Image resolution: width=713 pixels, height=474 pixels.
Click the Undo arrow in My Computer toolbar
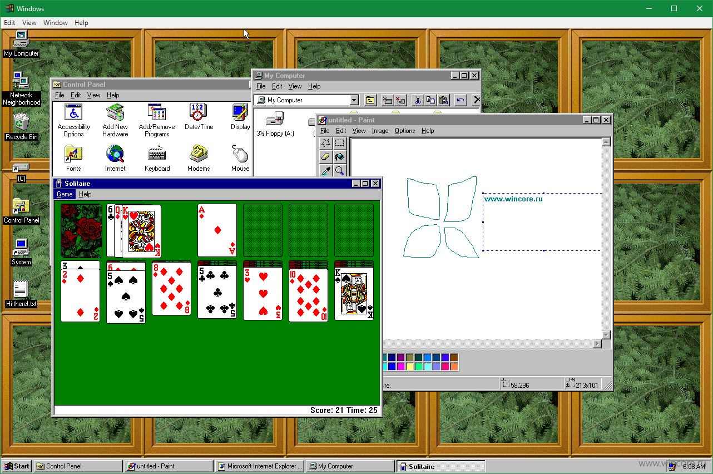[461, 100]
